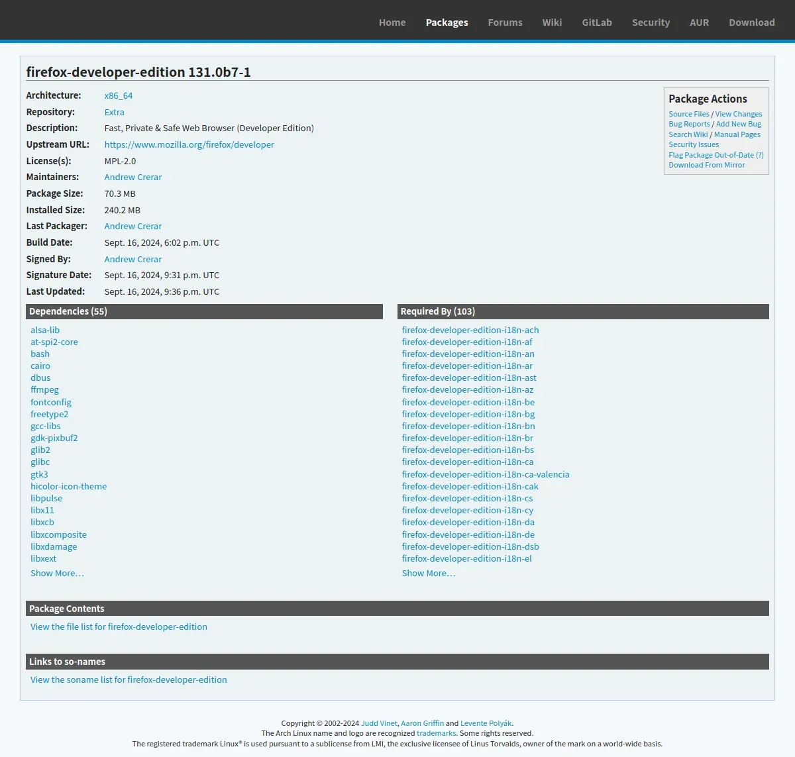Open the Manual Pages link
795x757 pixels.
pyautogui.click(x=737, y=134)
